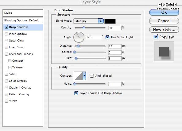The width and height of the screenshot is (182, 131).
Task: Uncheck the Drop Shadow effect checkbox
Action: 6,27
